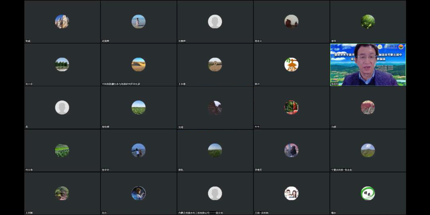Image resolution: width=430 pixels, height=215 pixels.
Task: Select the 宁夏农科院 participant name label
Action: (342, 170)
